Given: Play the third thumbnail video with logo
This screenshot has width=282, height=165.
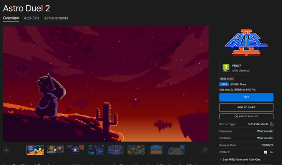Looking at the screenshot, I should pos(75,150).
